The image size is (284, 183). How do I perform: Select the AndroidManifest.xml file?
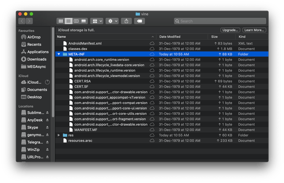162,43
